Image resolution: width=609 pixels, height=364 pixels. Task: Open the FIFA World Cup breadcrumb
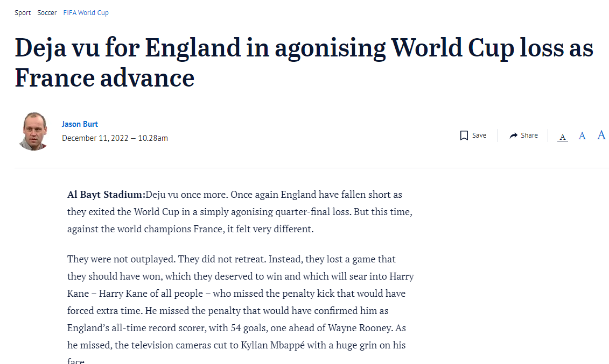pyautogui.click(x=86, y=13)
